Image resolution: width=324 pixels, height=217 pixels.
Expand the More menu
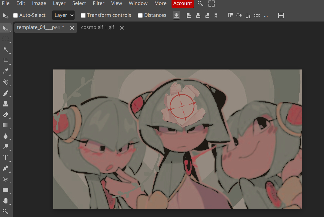point(160,4)
